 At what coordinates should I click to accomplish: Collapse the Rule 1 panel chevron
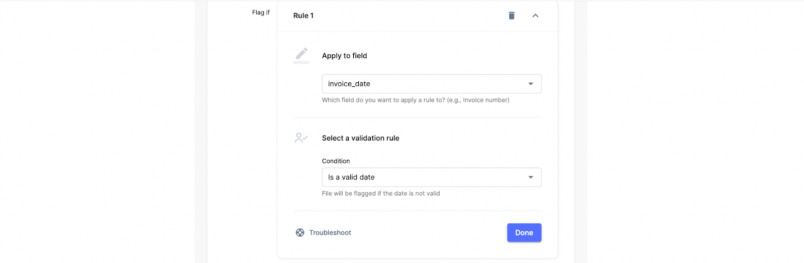point(535,16)
